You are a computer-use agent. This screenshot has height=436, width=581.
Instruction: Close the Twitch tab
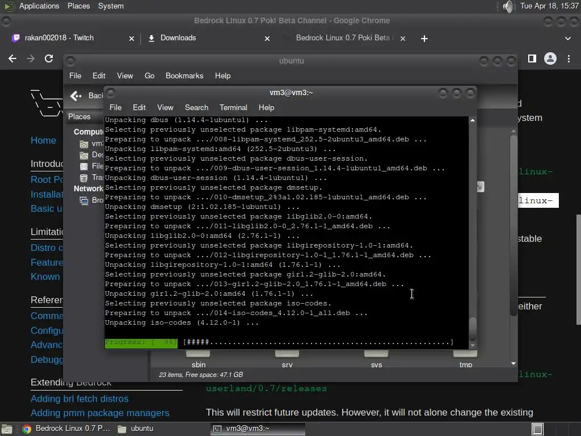pyautogui.click(x=131, y=39)
